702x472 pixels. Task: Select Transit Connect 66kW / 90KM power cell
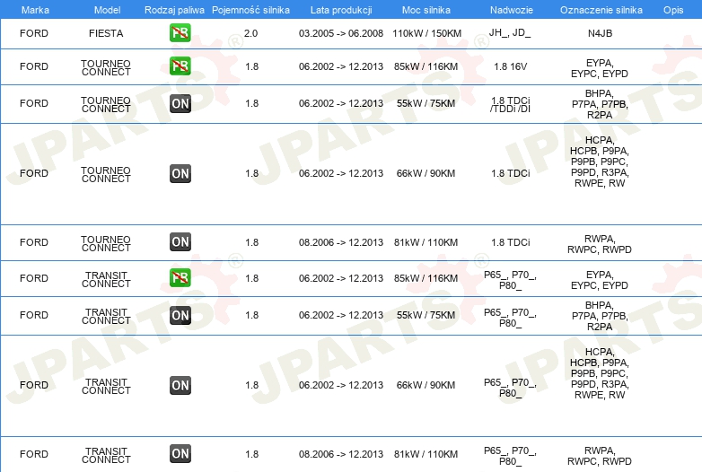click(x=426, y=385)
